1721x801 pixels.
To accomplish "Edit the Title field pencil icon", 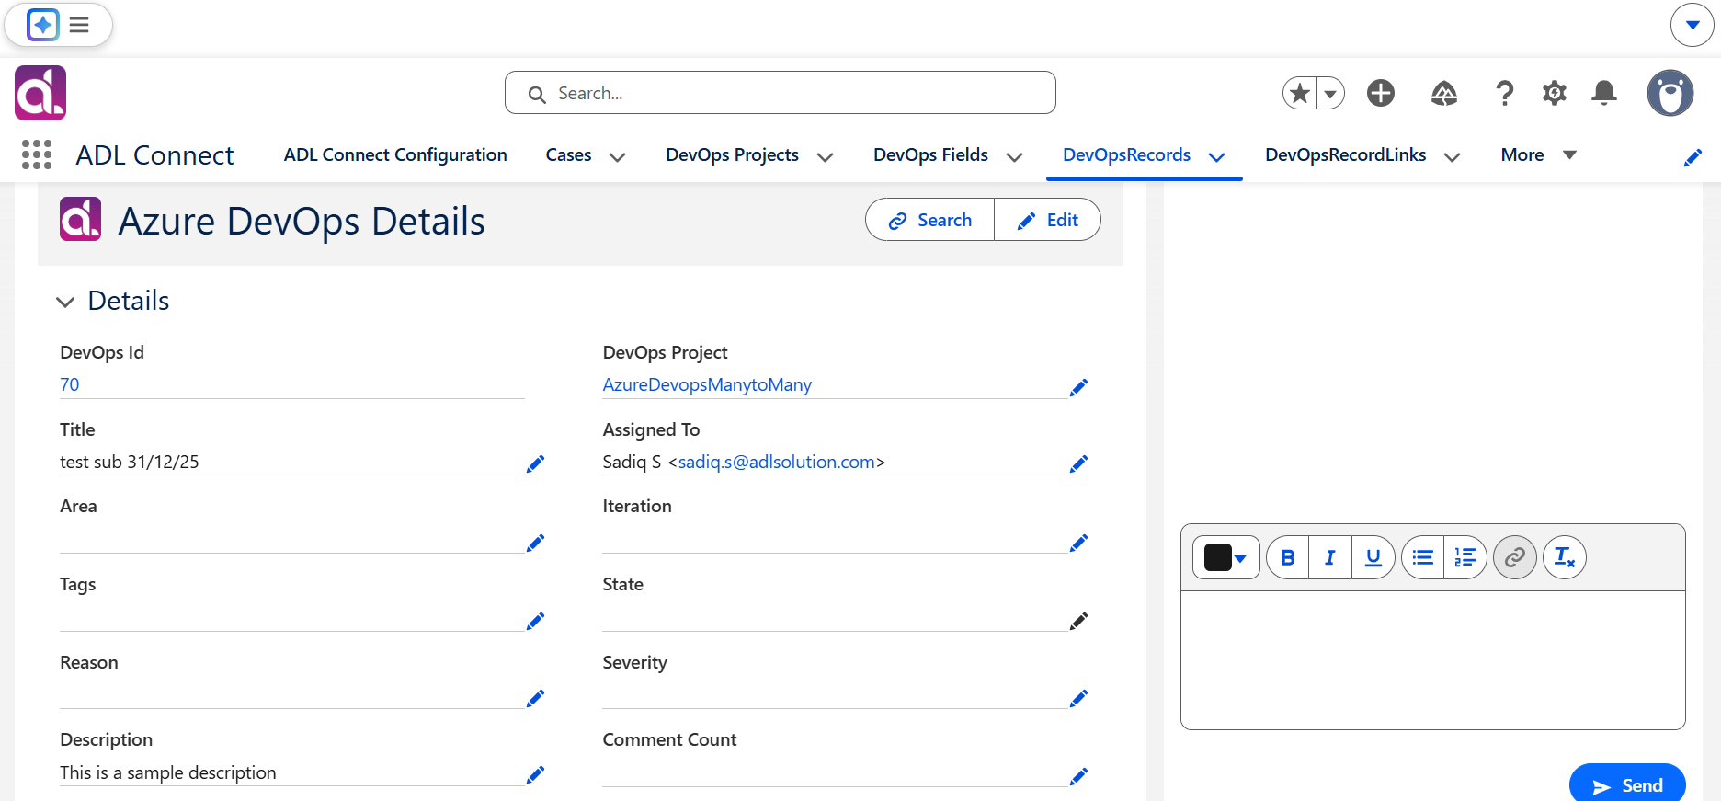I will point(535,463).
